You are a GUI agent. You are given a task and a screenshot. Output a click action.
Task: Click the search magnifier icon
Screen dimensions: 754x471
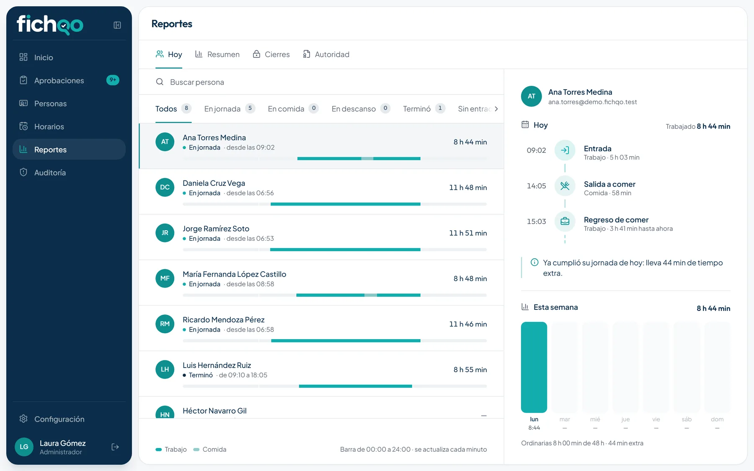160,82
